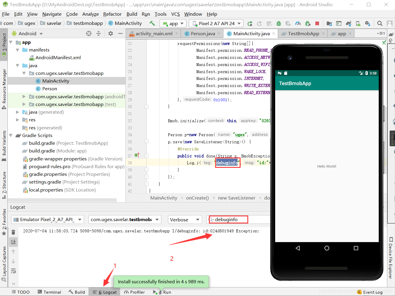Click the red Stop button in the toolbar

coord(317,23)
